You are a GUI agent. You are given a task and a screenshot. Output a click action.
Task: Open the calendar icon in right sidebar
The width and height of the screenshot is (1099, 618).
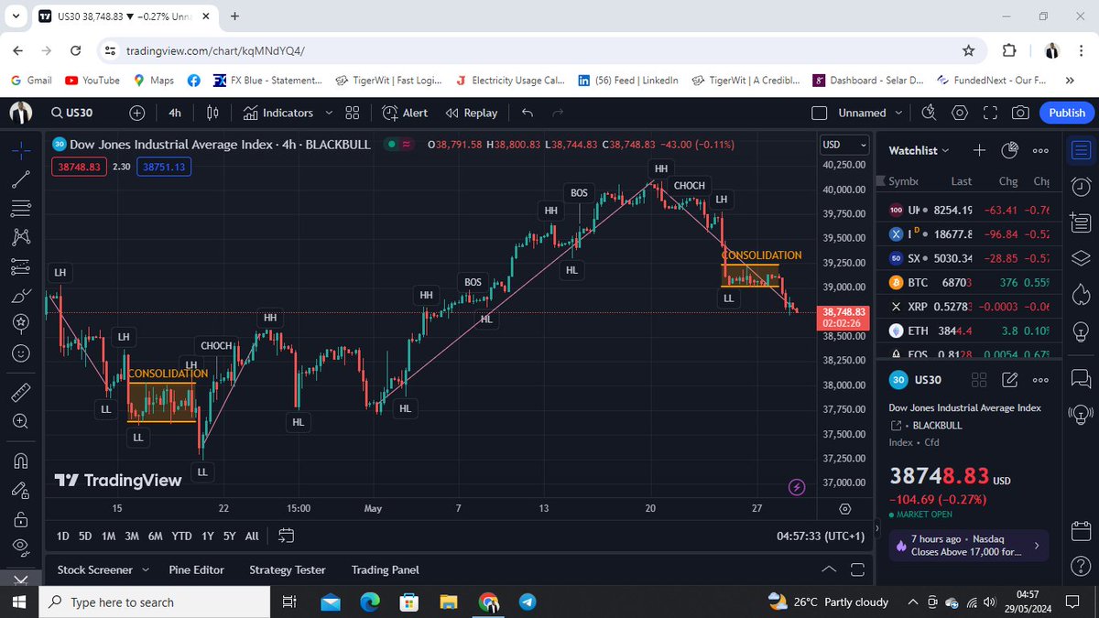(1081, 529)
